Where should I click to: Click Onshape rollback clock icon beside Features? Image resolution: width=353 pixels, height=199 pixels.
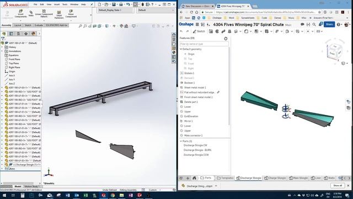click(226, 39)
